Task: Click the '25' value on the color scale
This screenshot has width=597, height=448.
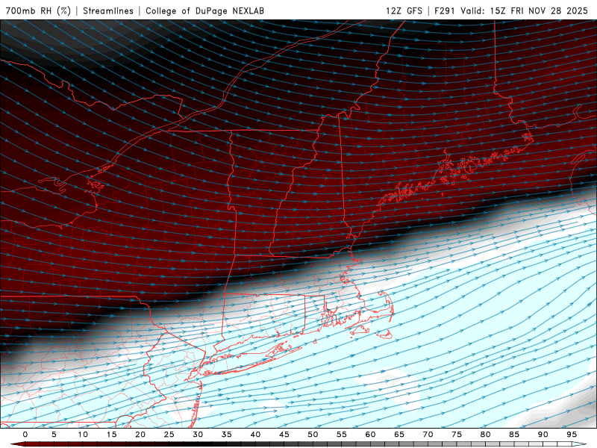Action: [169, 435]
